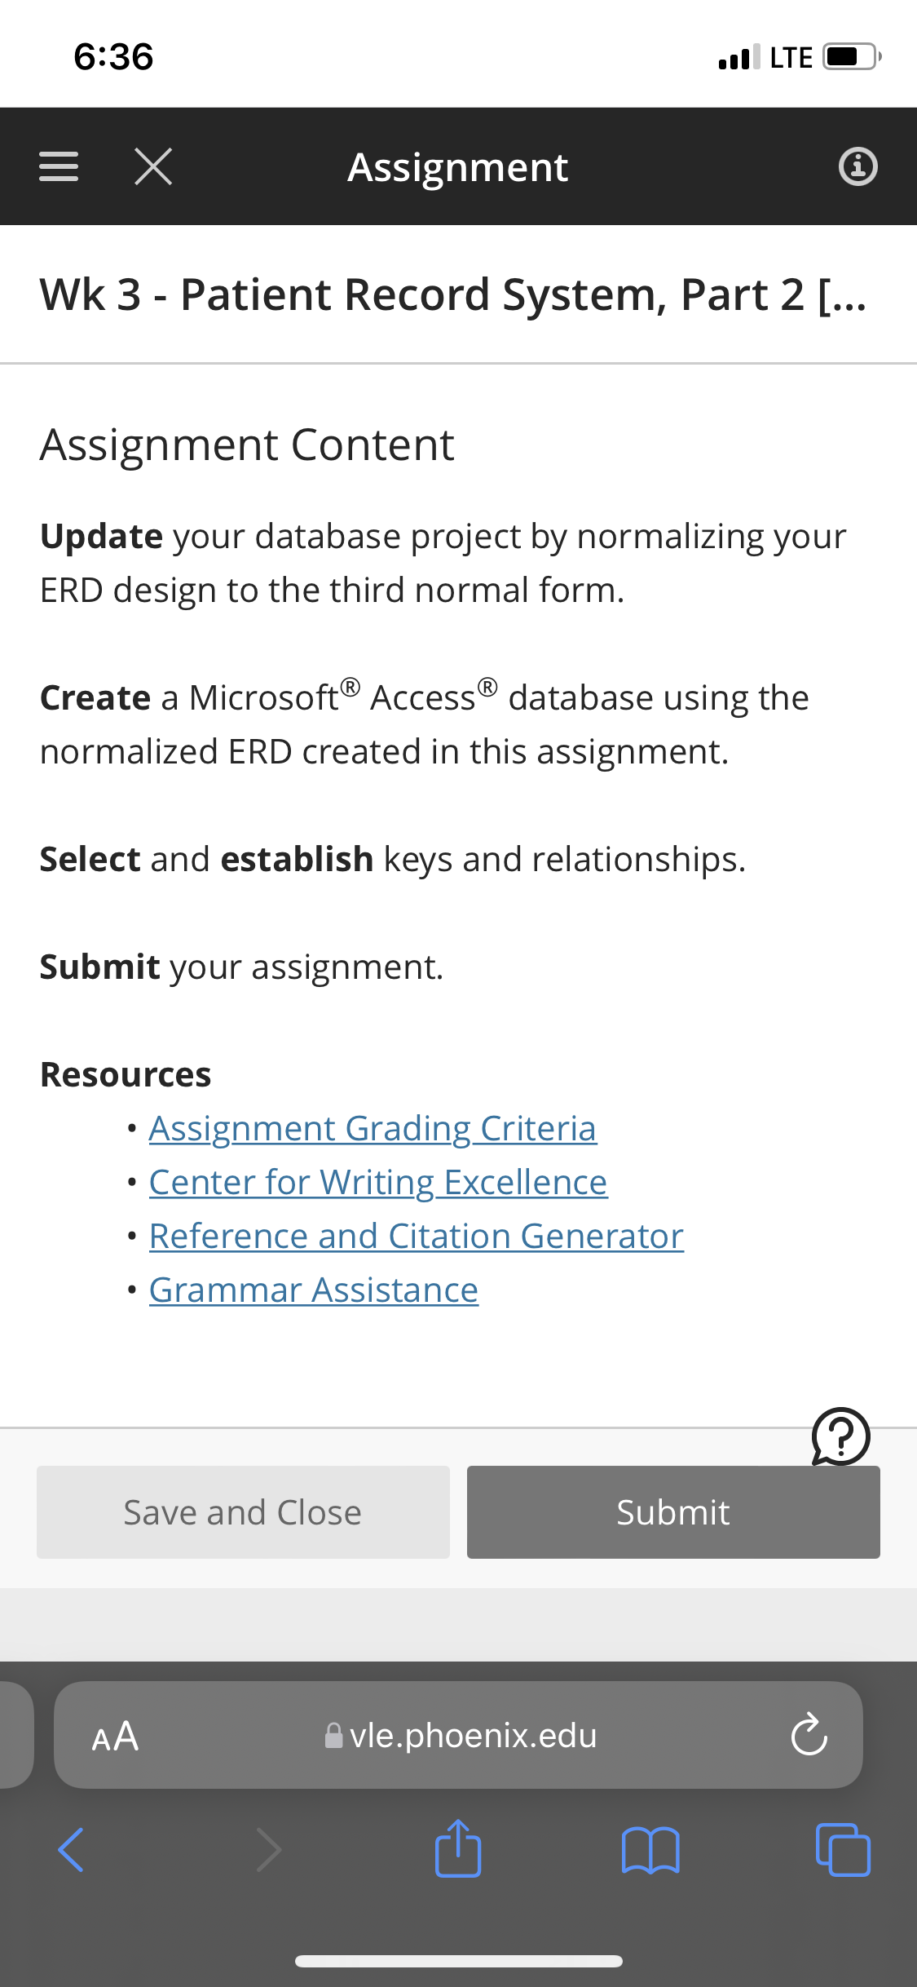Go back with Safari back arrow
Screen dimensions: 917x1987
point(71,1850)
